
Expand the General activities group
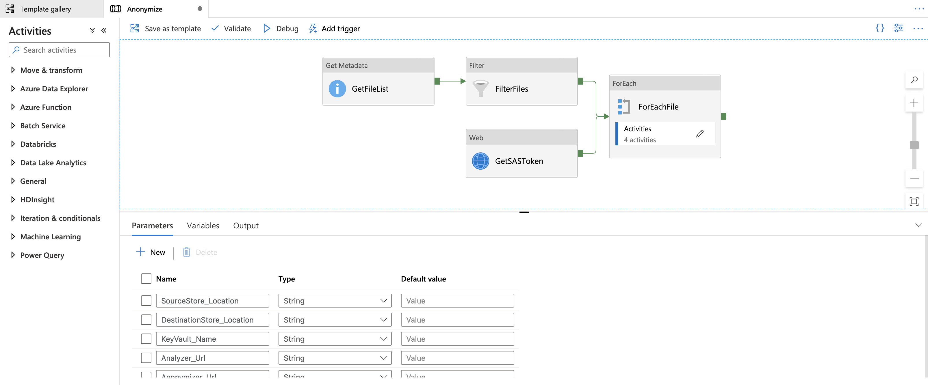(13, 181)
